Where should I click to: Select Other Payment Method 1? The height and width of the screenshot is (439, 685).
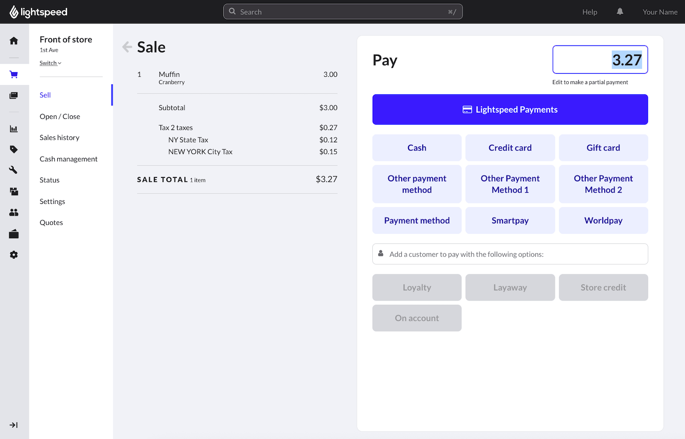[510, 184]
